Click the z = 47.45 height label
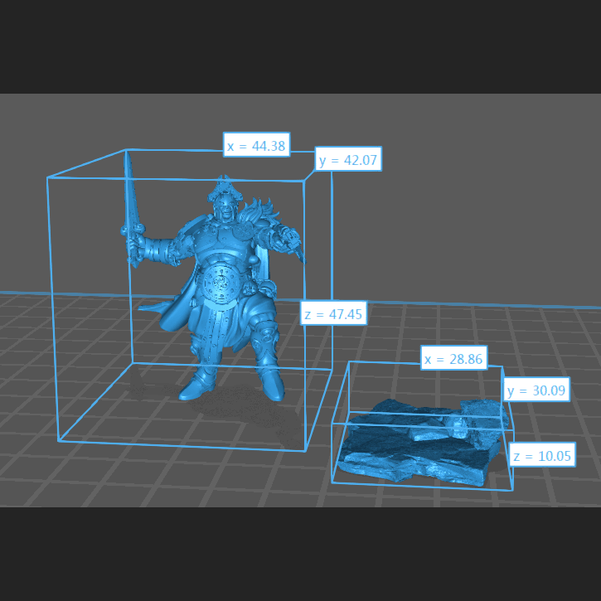The height and width of the screenshot is (601, 601). [x=332, y=313]
